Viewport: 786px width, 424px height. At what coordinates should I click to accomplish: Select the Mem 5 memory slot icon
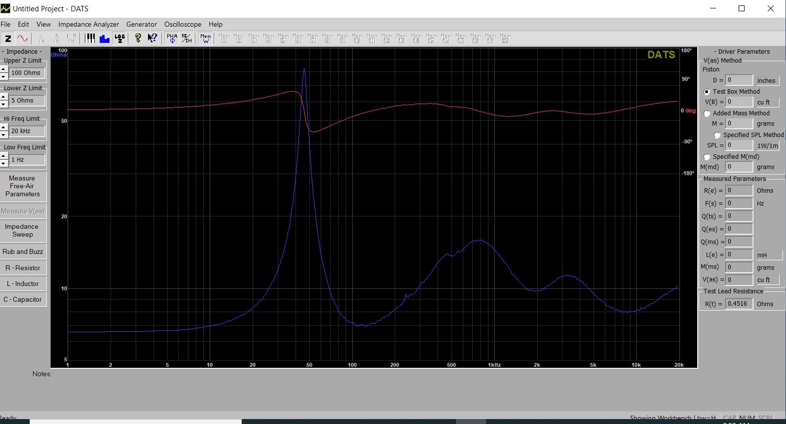283,38
